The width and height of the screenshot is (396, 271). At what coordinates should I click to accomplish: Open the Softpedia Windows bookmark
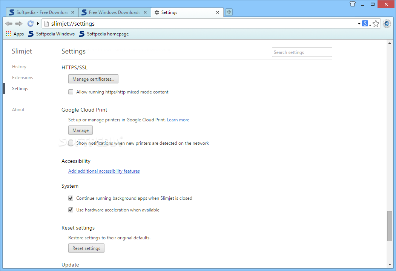coord(52,34)
